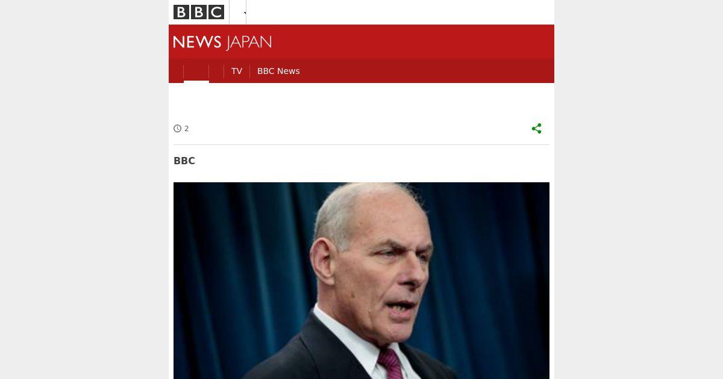The height and width of the screenshot is (379, 723).
Task: Click the blue curtain background in the article photo
Action: 241,253
